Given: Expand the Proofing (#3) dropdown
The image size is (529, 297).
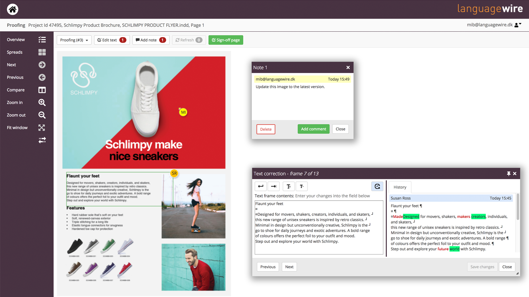Looking at the screenshot, I should point(74,40).
